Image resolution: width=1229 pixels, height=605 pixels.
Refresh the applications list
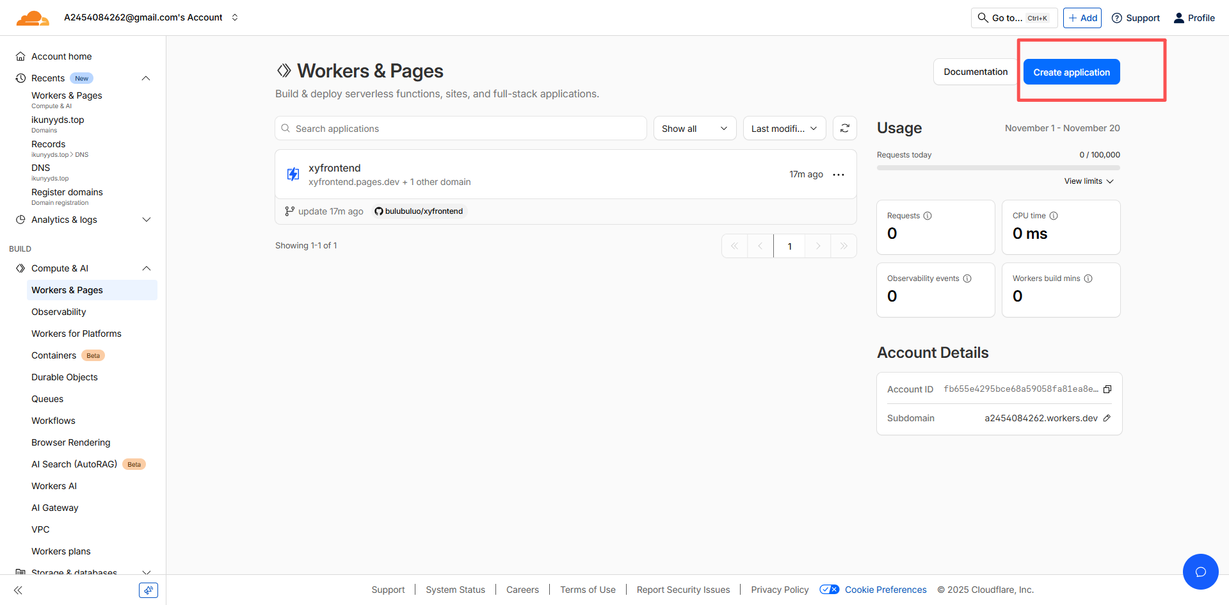point(844,129)
